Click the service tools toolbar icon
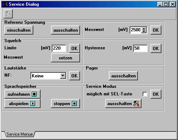The image size is (178, 140). point(8,14)
